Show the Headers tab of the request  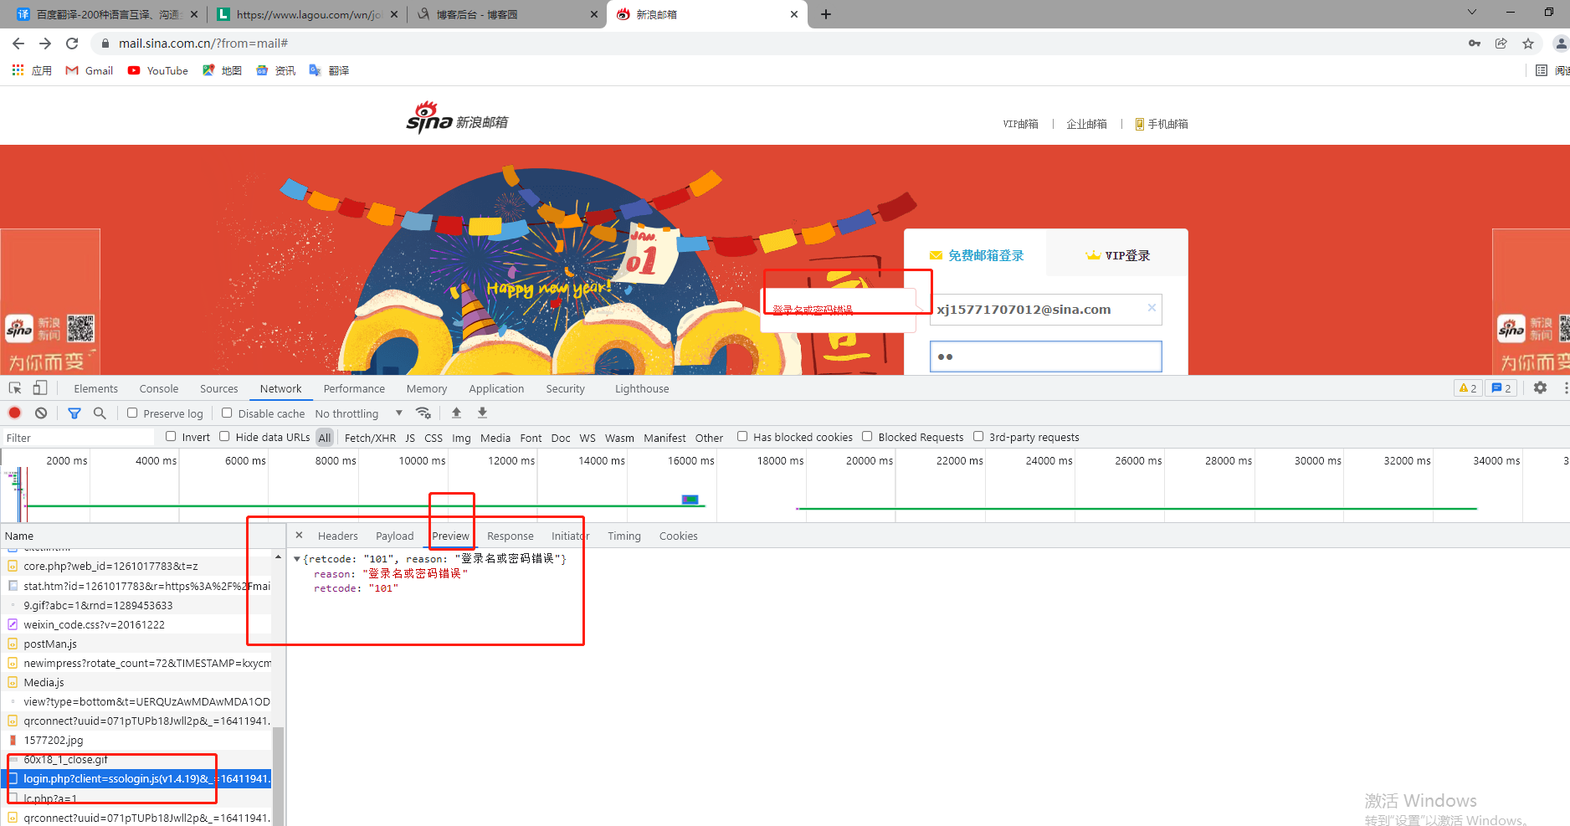coord(337,536)
